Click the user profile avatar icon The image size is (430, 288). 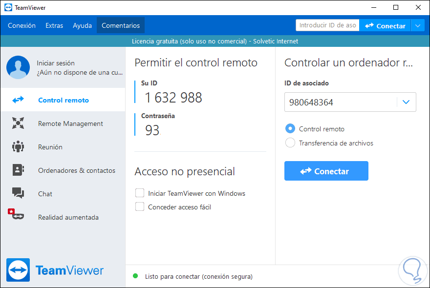point(18,67)
